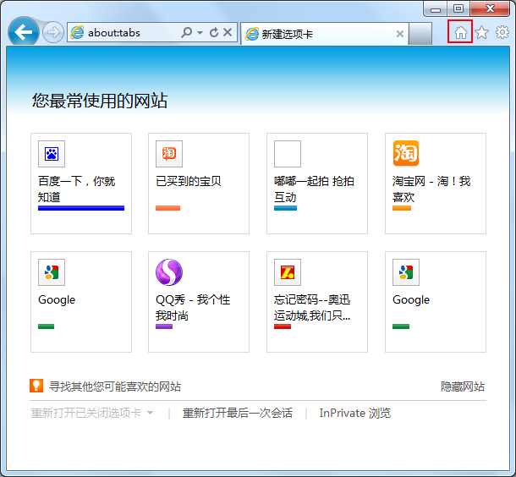Expand the address bar dropdown arrow
Screen dimensions: 516x477
pyautogui.click(x=200, y=33)
